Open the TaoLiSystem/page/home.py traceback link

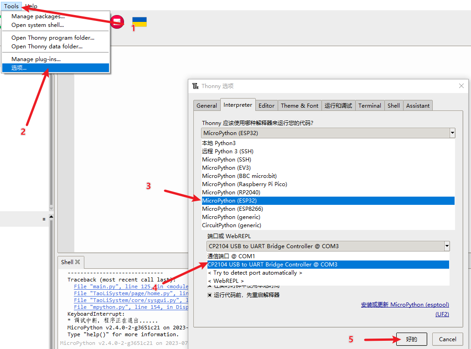tap(131, 293)
